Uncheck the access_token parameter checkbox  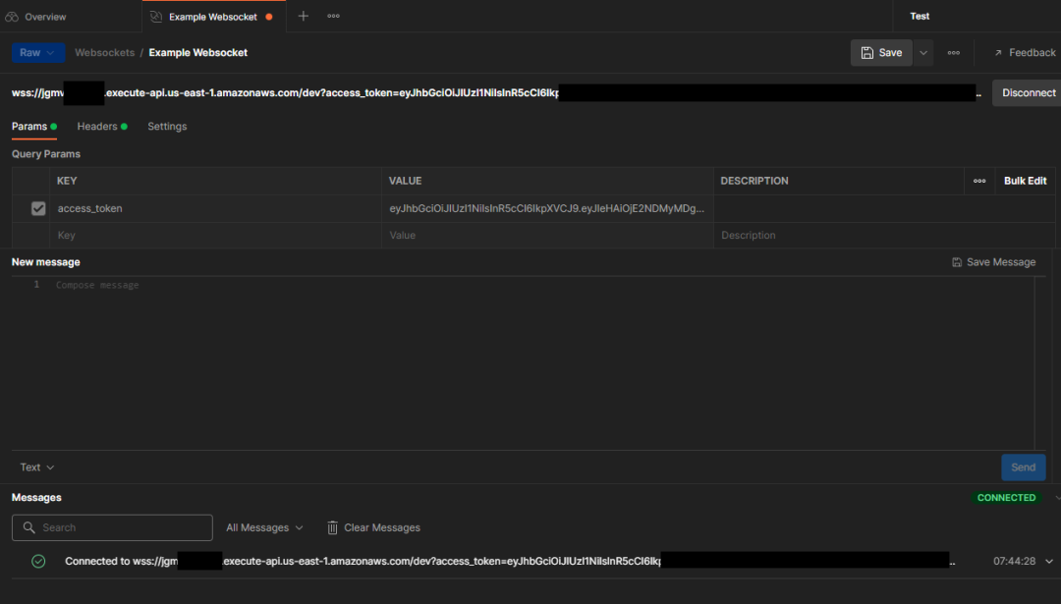click(x=38, y=208)
